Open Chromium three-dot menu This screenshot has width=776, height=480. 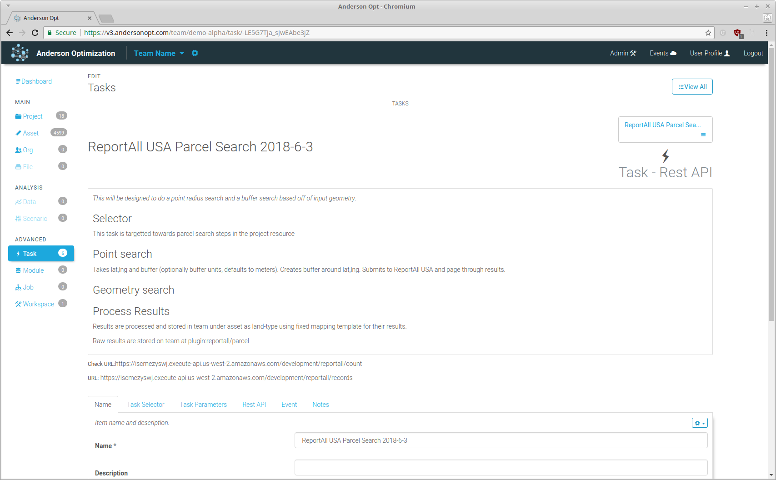coord(766,33)
